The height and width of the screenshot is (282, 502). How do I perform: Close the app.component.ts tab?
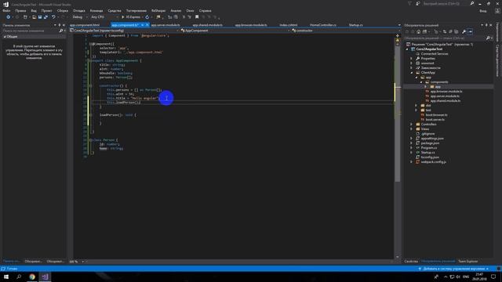tap(147, 25)
